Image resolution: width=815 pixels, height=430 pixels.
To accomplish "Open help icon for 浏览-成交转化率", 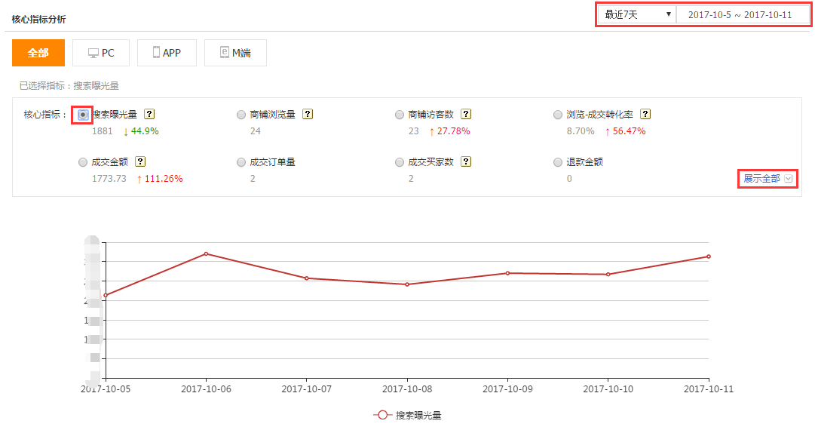I will 645,115.
